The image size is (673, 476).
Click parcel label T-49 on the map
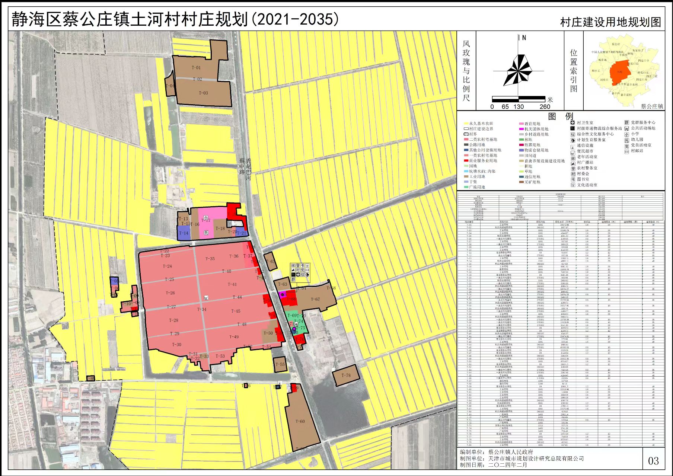(x=234, y=337)
